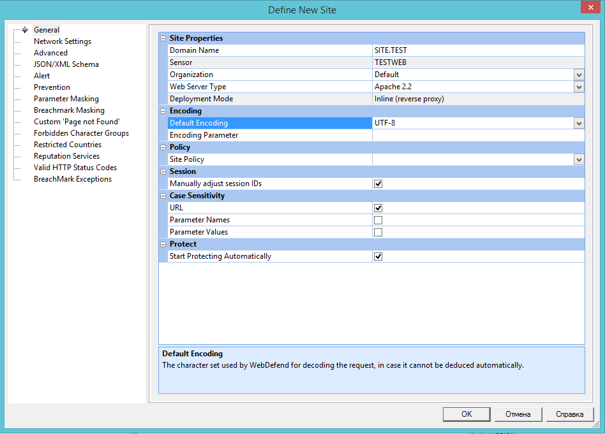This screenshot has width=605, height=434.
Task: Select Network Settings in the tree
Action: click(x=63, y=41)
